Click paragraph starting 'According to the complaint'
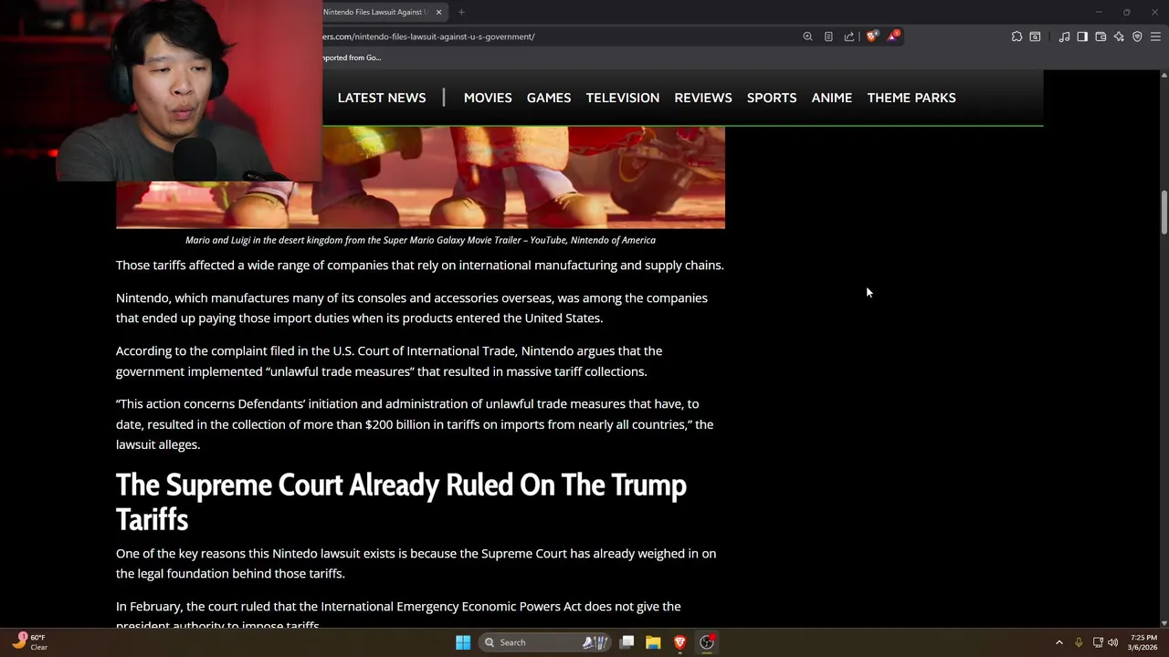1169x657 pixels. click(x=389, y=361)
